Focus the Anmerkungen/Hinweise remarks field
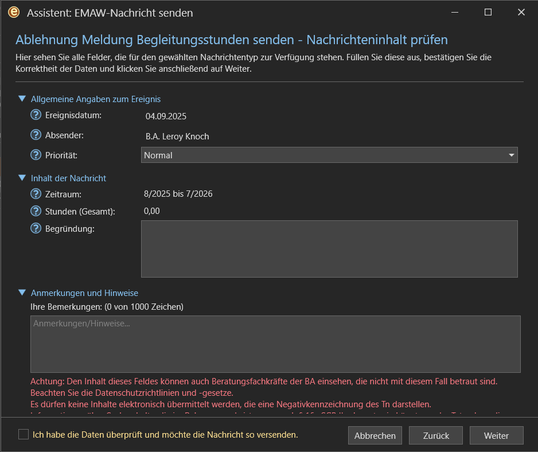Screen dimensions: 538x452 point(275,344)
